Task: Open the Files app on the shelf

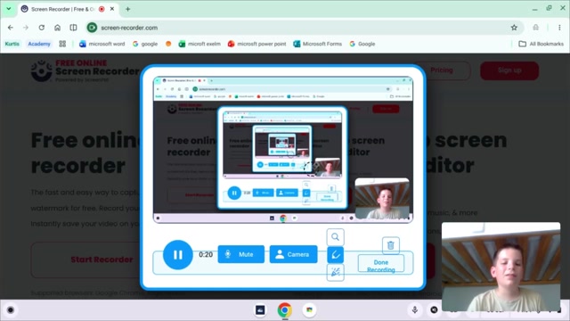Action: 260,310
